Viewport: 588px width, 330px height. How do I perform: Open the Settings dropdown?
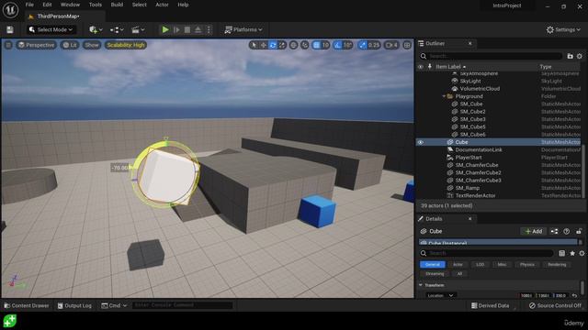(563, 29)
